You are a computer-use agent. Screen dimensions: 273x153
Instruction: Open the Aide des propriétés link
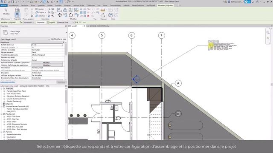point(8,82)
